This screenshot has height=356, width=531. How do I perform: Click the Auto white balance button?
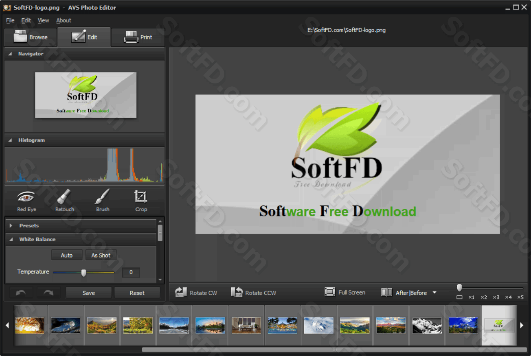click(x=67, y=255)
